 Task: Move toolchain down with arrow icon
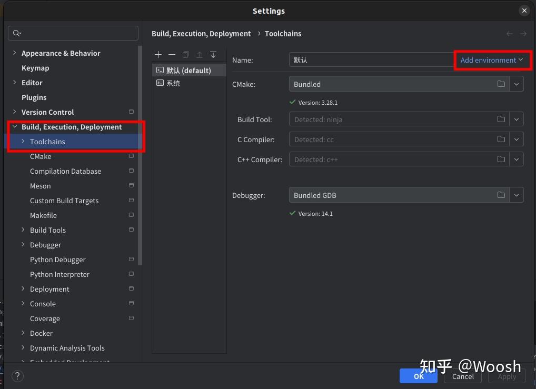coord(213,55)
